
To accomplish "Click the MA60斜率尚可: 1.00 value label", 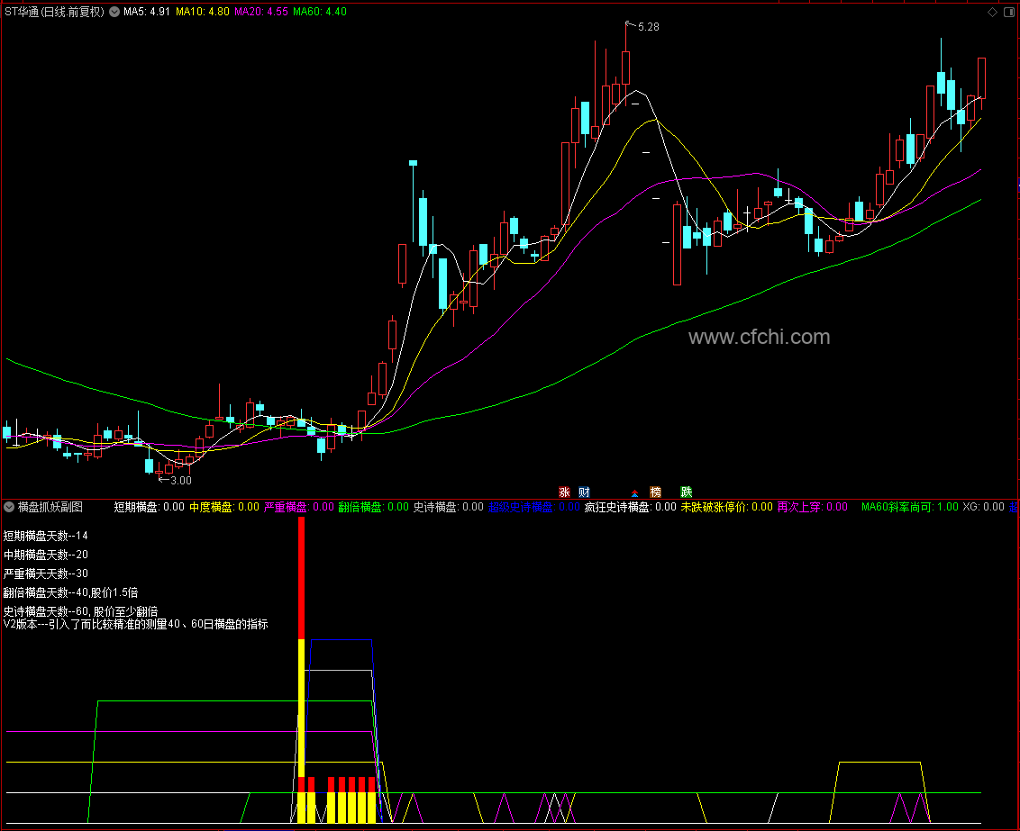I will tap(910, 507).
